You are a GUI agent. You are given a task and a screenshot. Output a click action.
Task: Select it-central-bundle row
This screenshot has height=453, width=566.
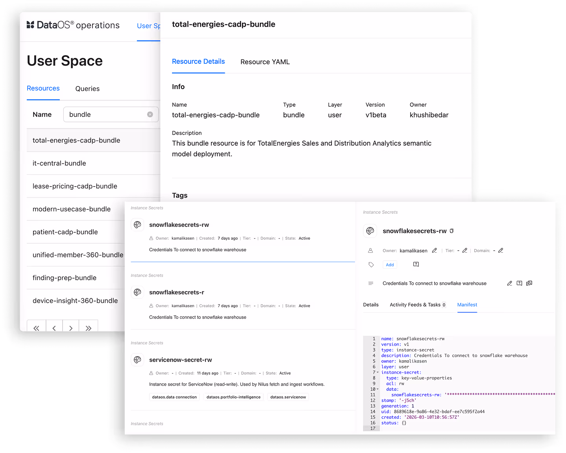pyautogui.click(x=94, y=163)
